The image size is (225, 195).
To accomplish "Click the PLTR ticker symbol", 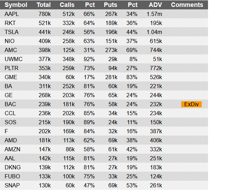I will pos(12,68).
